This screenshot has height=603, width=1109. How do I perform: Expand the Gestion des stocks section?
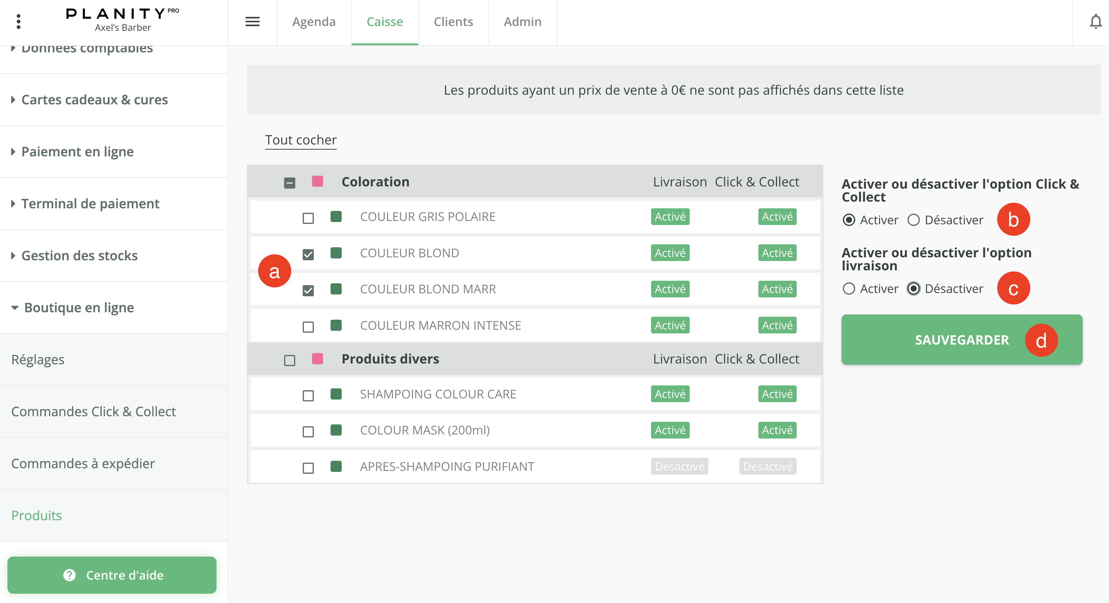(x=79, y=256)
